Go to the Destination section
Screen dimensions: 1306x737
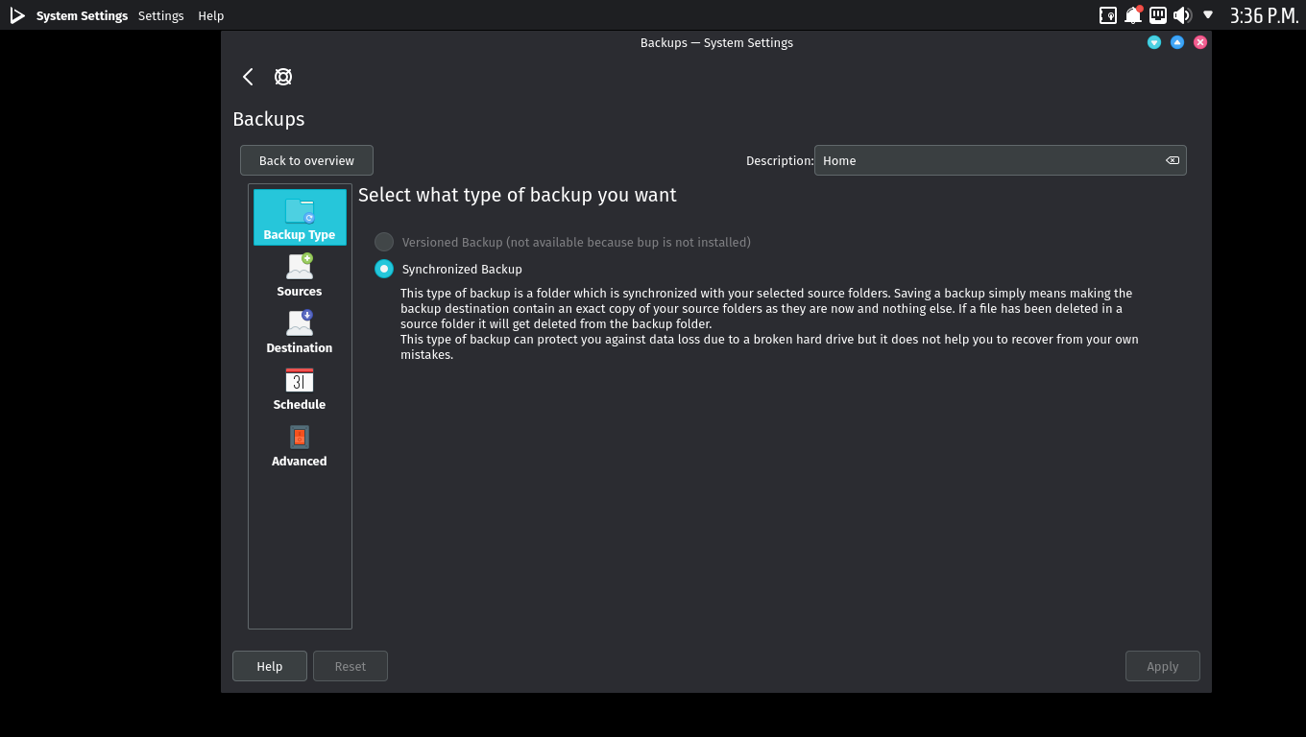(300, 330)
